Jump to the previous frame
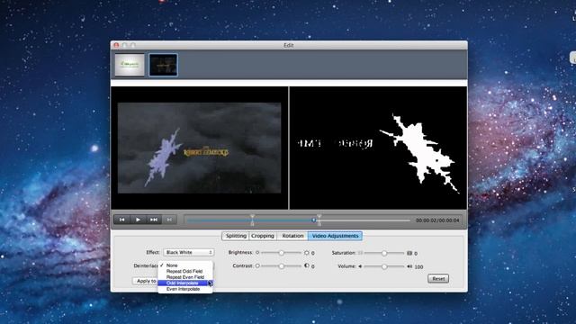Image resolution: width=576 pixels, height=324 pixels. click(122, 220)
